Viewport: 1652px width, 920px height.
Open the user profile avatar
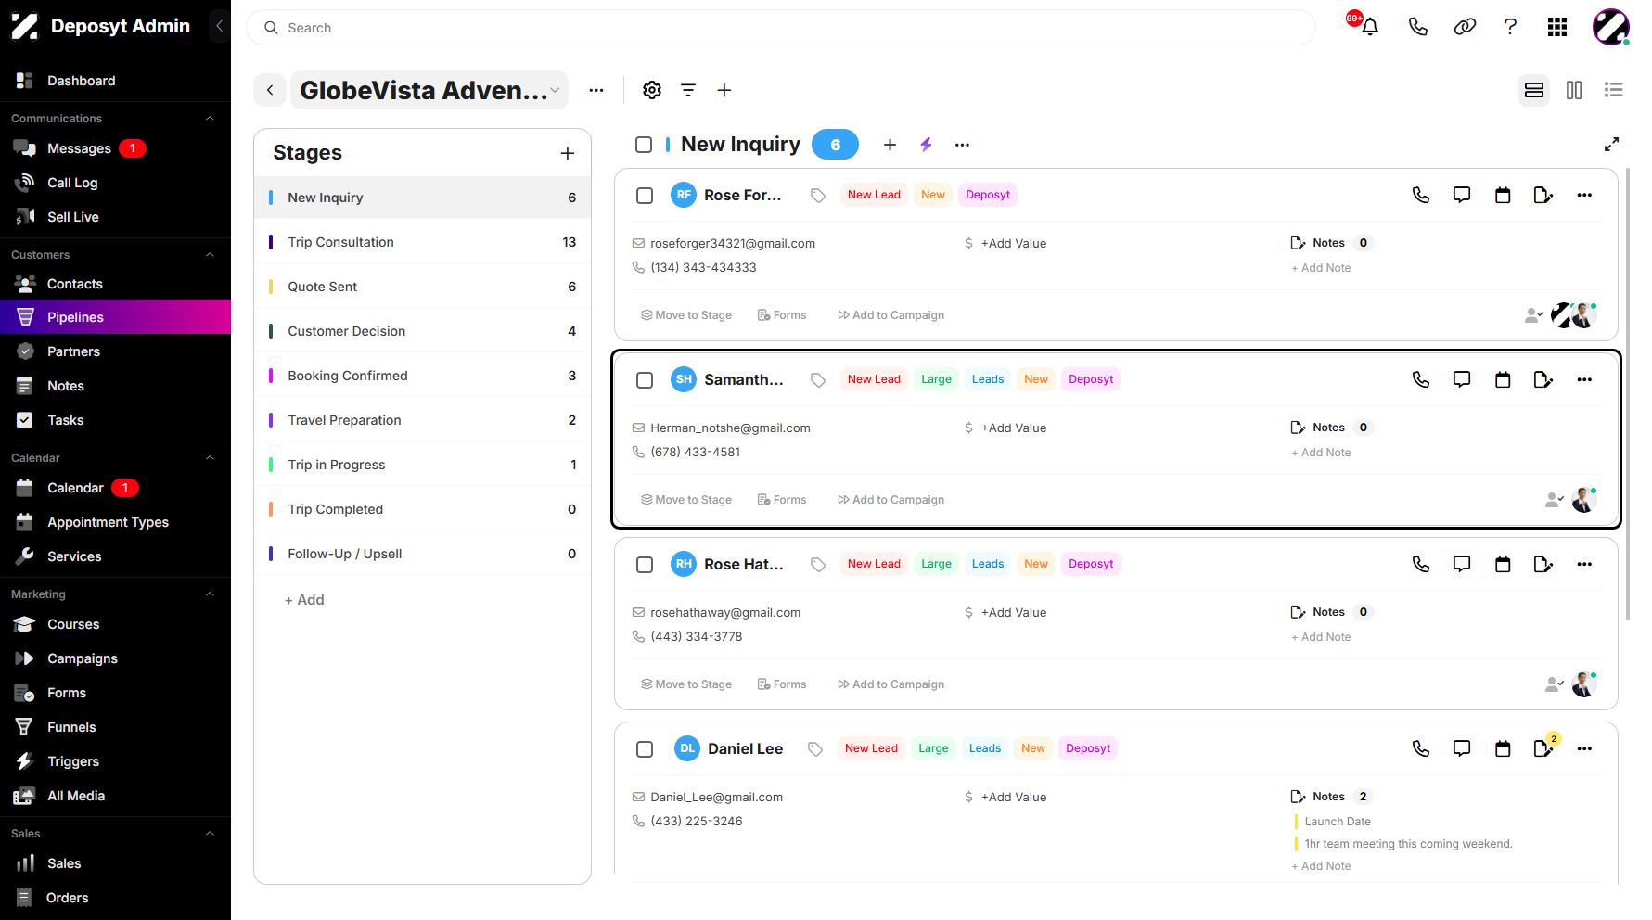pos(1611,27)
